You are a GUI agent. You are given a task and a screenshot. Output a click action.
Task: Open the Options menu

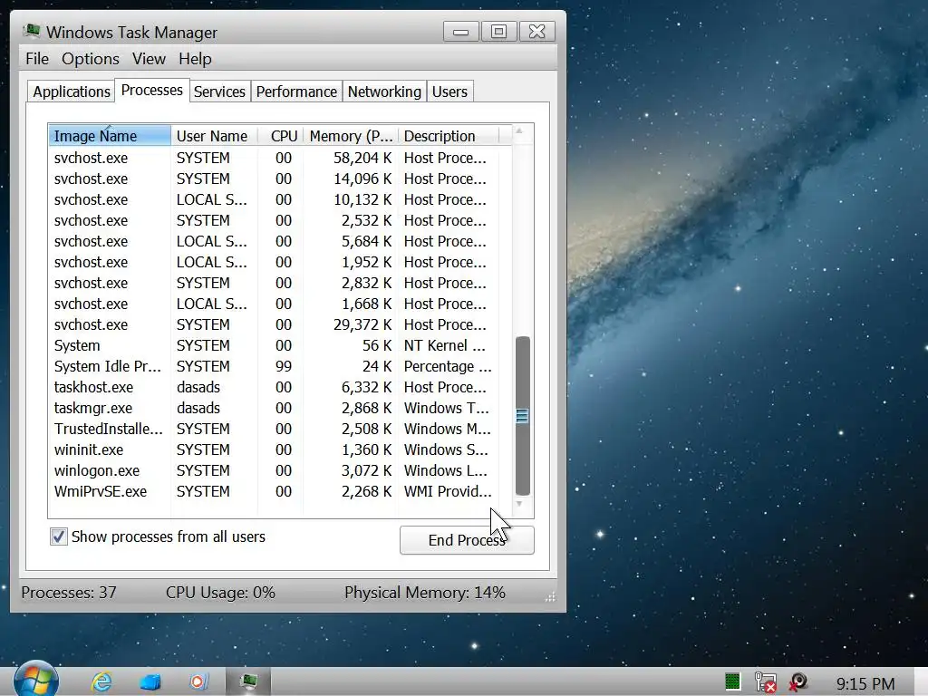(91, 59)
